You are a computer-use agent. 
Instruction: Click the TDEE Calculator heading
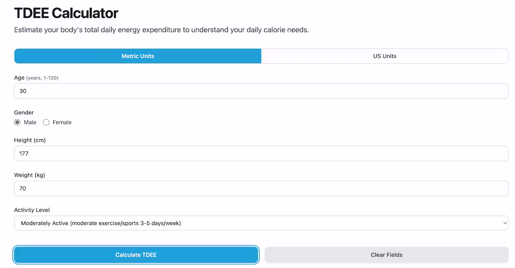(66, 13)
